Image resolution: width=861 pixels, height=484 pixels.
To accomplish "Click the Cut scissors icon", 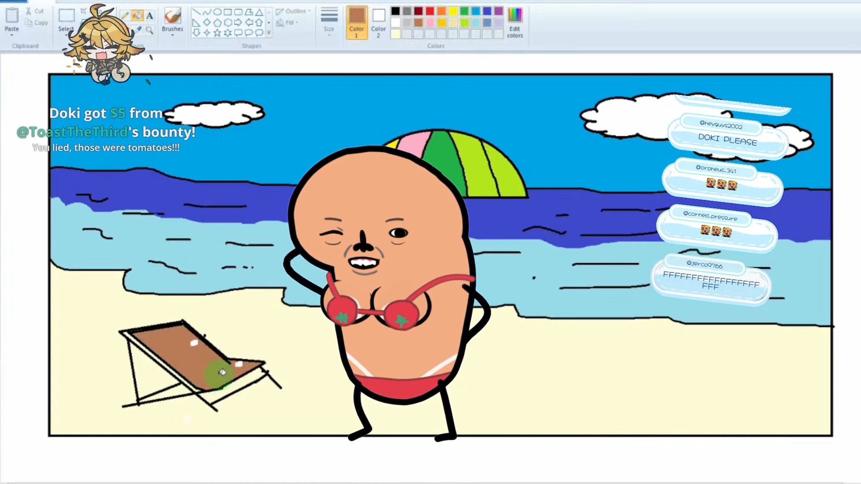I will click(x=29, y=11).
